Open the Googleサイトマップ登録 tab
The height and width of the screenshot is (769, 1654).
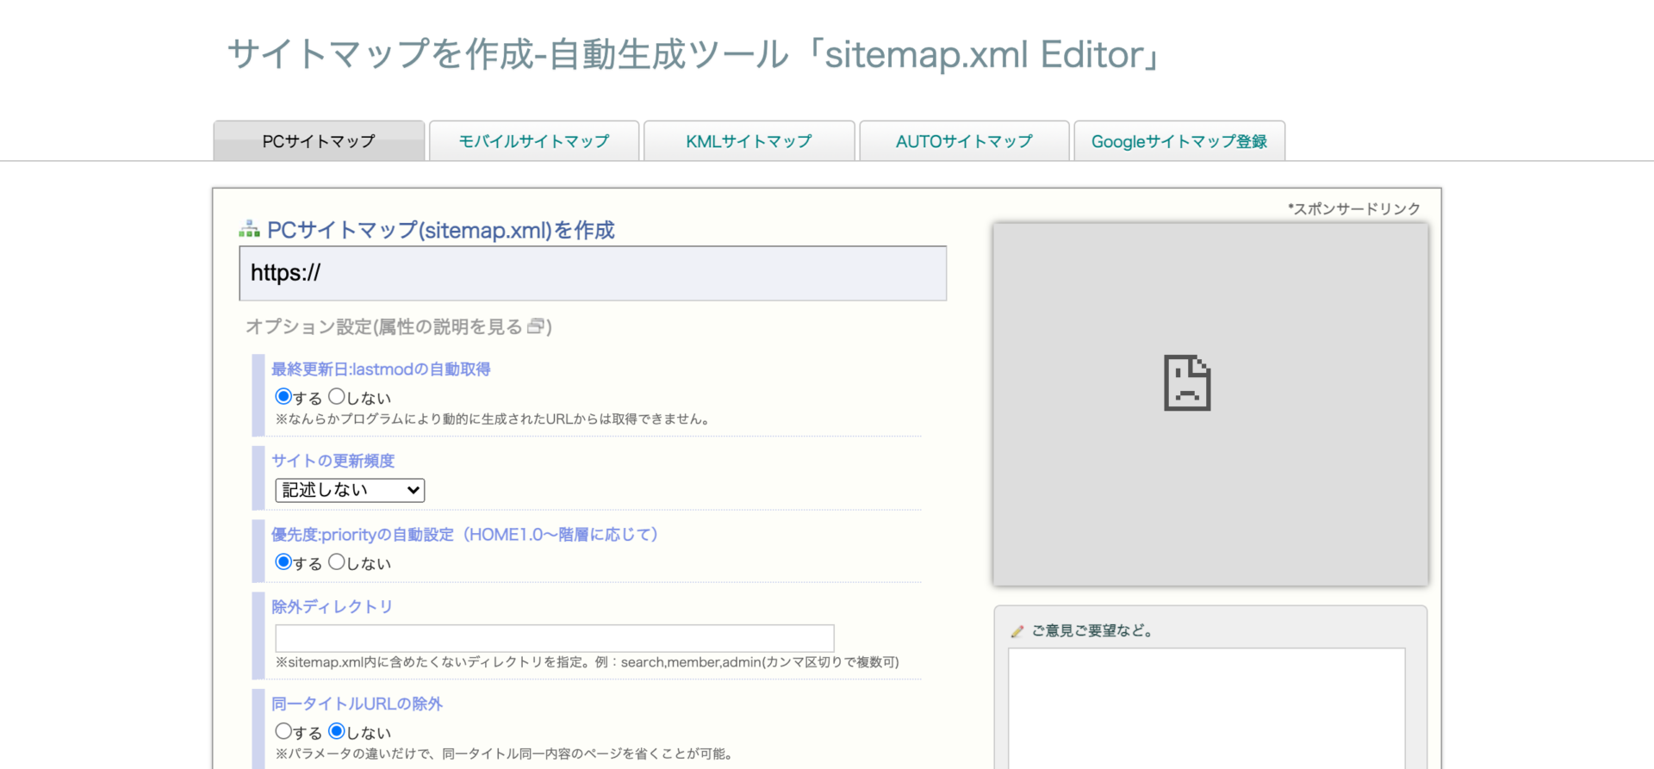pyautogui.click(x=1179, y=140)
